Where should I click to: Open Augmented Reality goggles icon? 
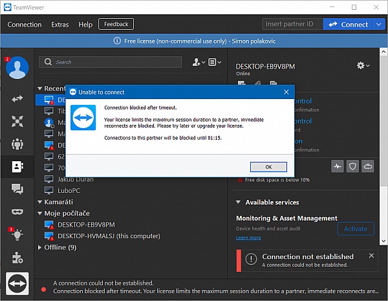(17, 212)
